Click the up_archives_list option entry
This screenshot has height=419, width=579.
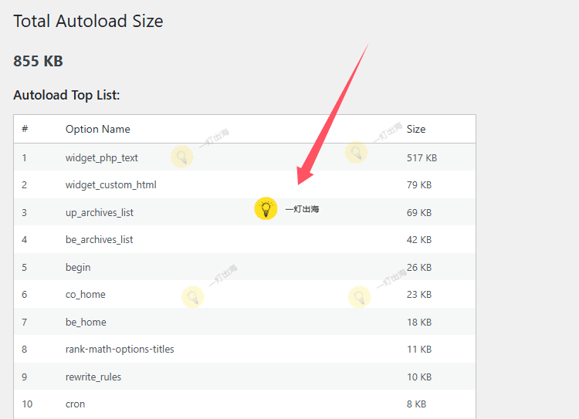pos(100,212)
